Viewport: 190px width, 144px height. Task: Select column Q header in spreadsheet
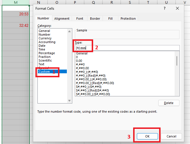tap(93, 2)
